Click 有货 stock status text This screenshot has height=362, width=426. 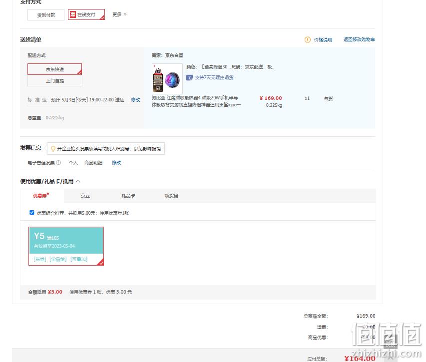[328, 98]
